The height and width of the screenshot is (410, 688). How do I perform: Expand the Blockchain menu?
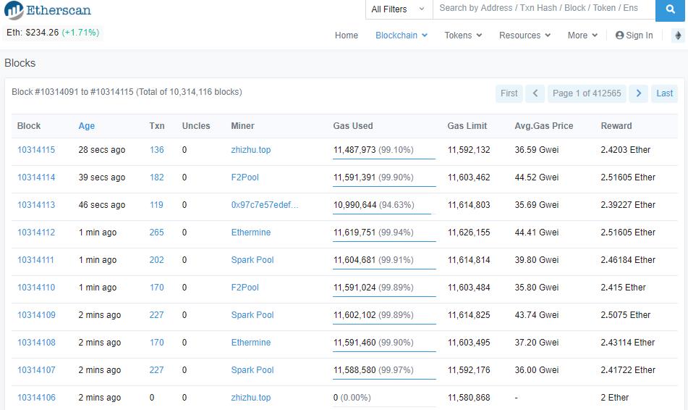click(402, 35)
